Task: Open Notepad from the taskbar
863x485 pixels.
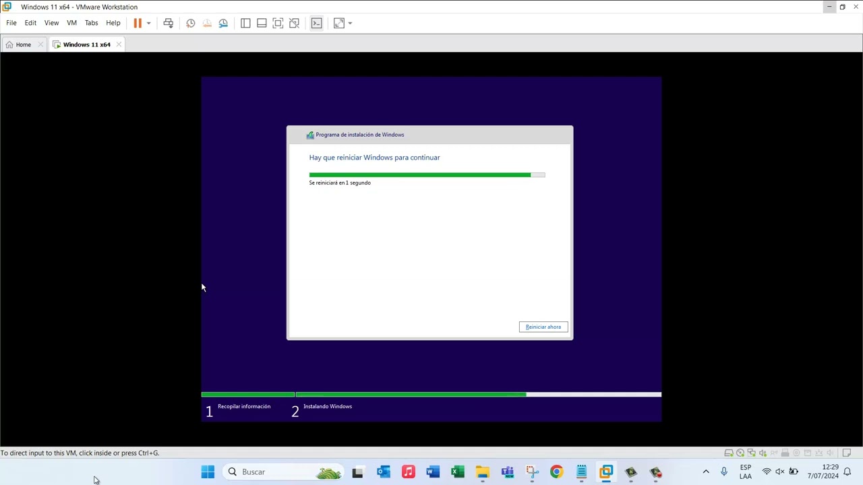Action: [581, 472]
